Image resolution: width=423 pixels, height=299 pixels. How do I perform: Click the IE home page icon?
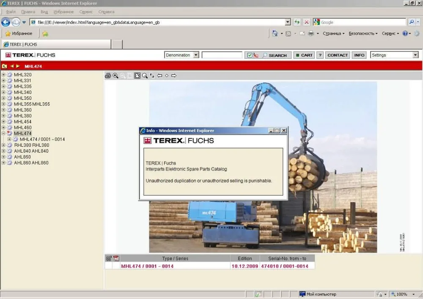coord(275,33)
